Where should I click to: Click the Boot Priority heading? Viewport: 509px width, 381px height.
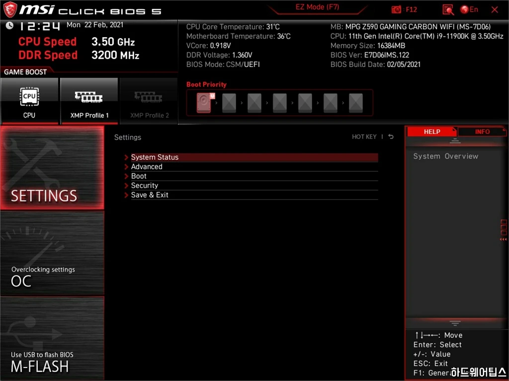pyautogui.click(x=206, y=84)
